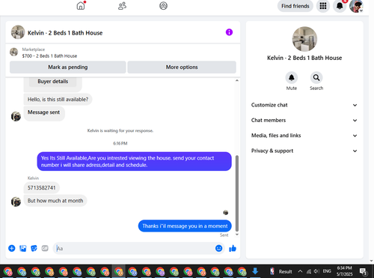Click the small seen-by avatar under messages
The image size is (374, 278).
coord(226,213)
